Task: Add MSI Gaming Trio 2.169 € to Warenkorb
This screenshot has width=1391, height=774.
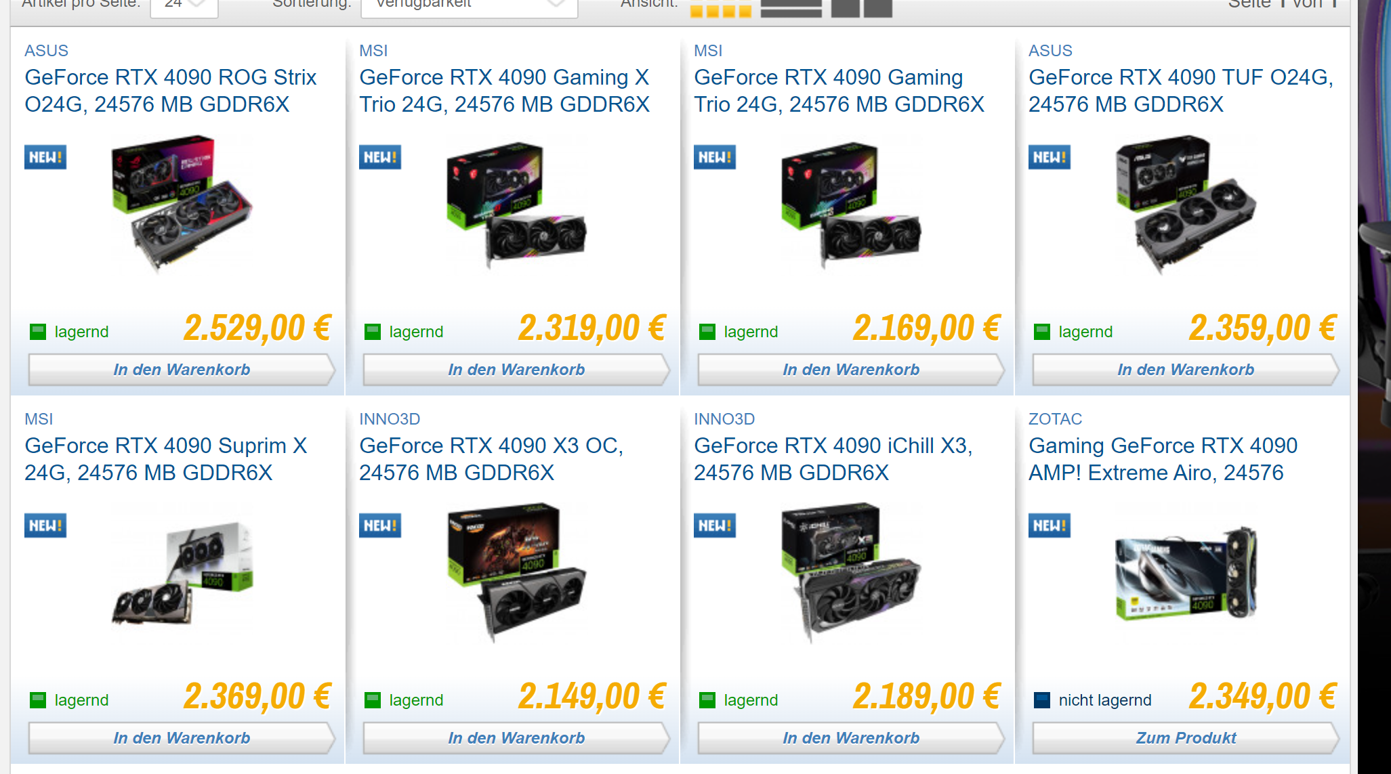Action: [851, 370]
